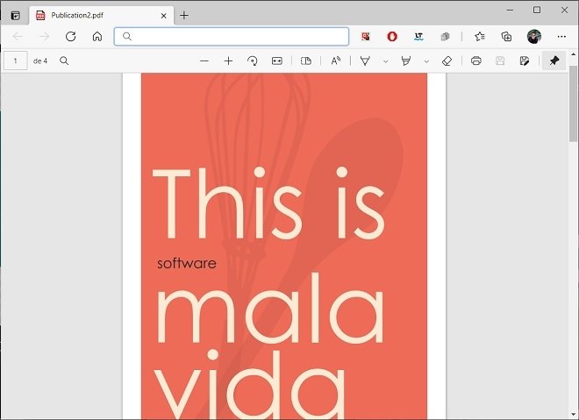
Task: Maximize the browser window
Action: (x=537, y=11)
